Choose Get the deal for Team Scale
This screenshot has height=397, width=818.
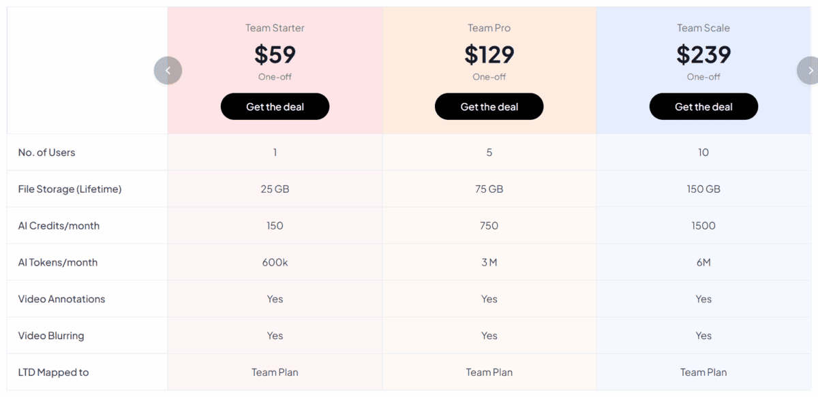[x=703, y=107]
